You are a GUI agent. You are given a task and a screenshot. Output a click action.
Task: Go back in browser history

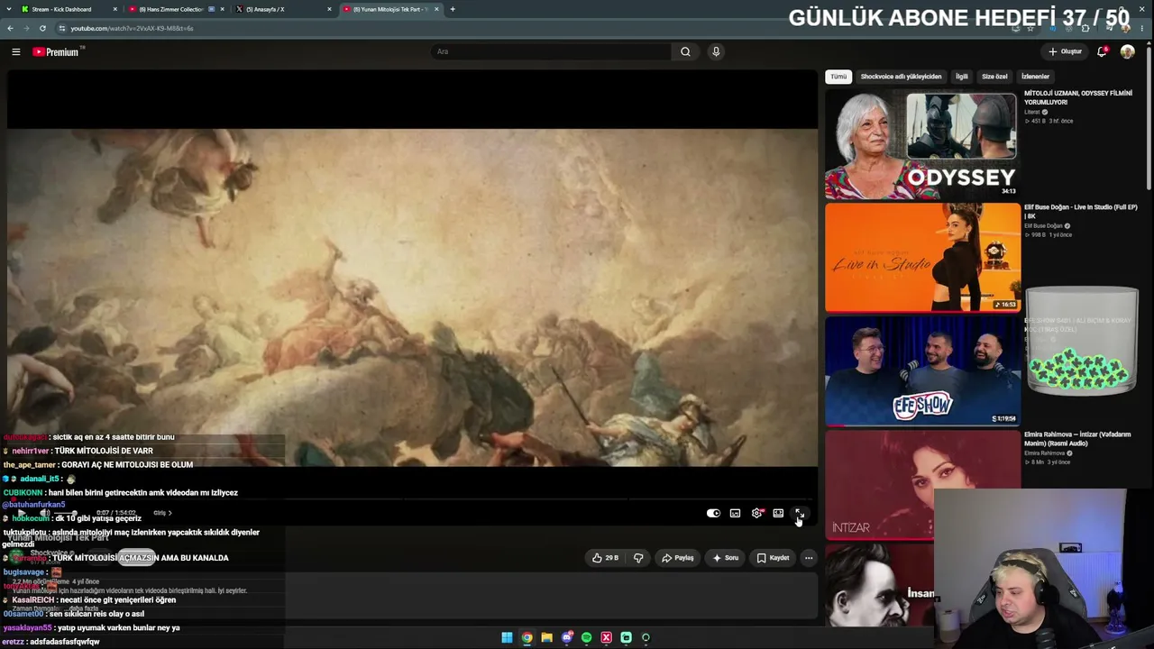[10, 28]
